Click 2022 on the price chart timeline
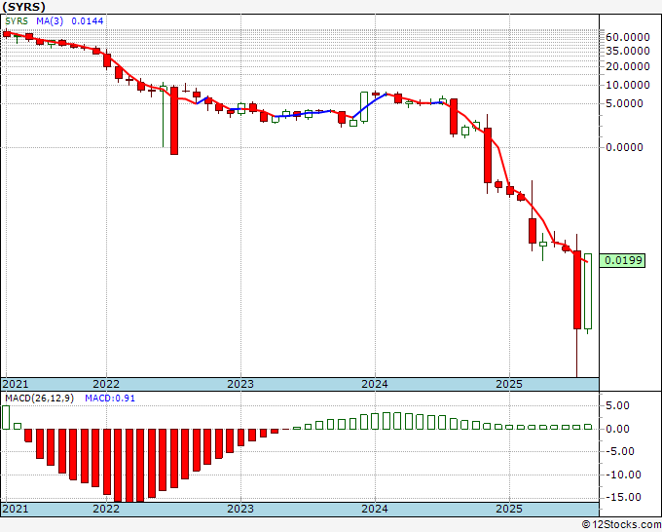The height and width of the screenshot is (532, 662). pos(106,384)
